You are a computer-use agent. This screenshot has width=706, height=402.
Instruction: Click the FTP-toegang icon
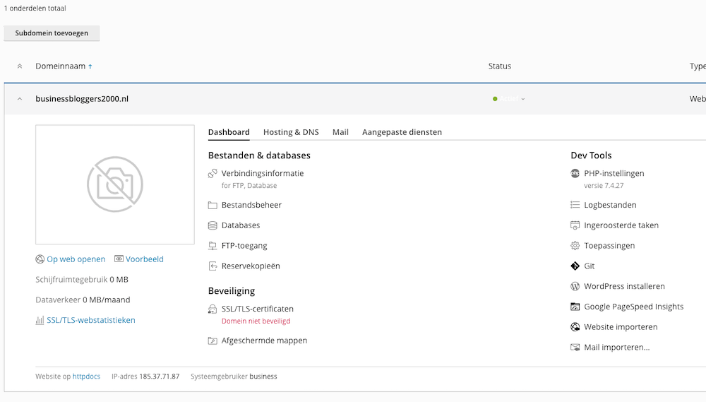213,246
